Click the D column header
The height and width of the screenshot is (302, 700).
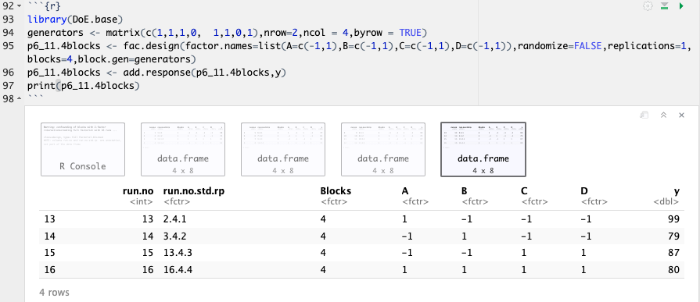pyautogui.click(x=584, y=191)
